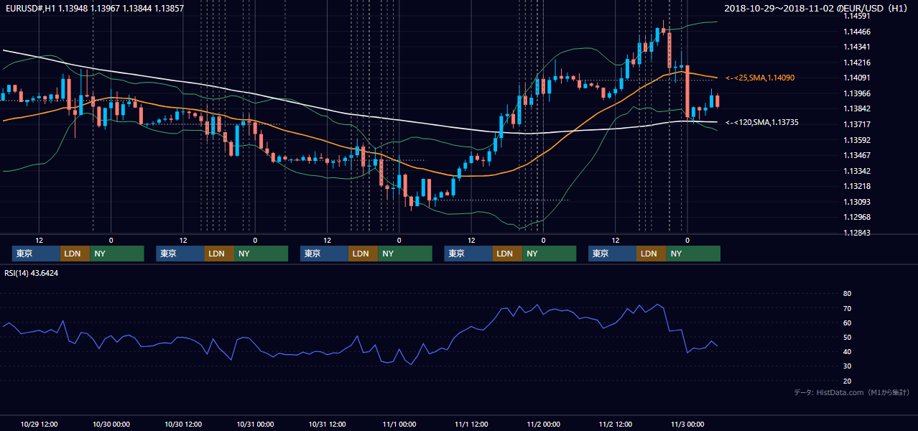Click the 11/2 12:00 time axis label

(616, 425)
